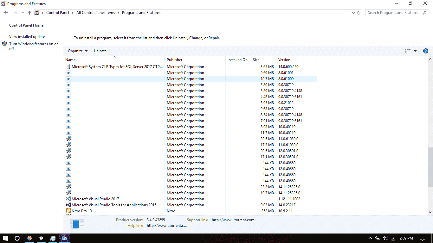Select the 7.91 MB size cell
The image size is (433, 243).
(267, 121)
